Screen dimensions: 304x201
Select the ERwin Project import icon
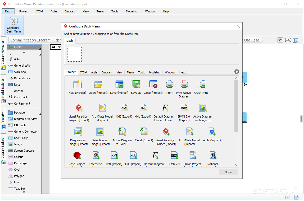tap(193, 155)
